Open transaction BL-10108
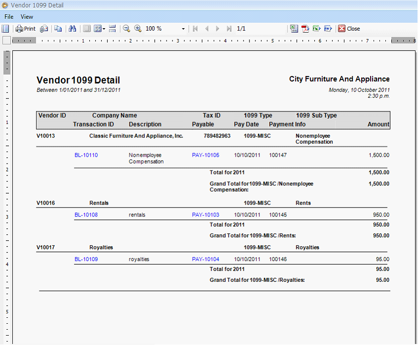Viewport: 418px width, 345px height. click(x=86, y=215)
